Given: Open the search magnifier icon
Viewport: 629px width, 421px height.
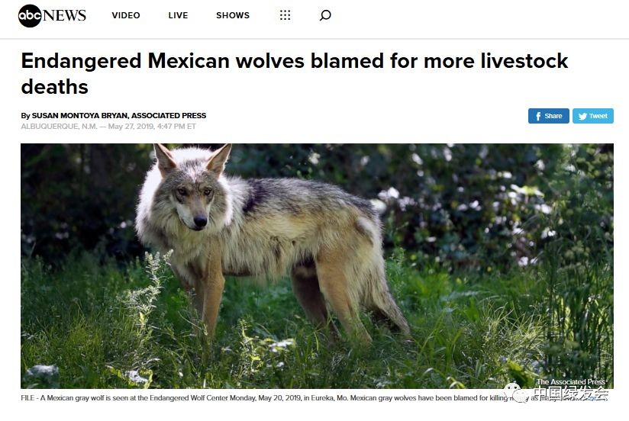Looking at the screenshot, I should [x=325, y=15].
